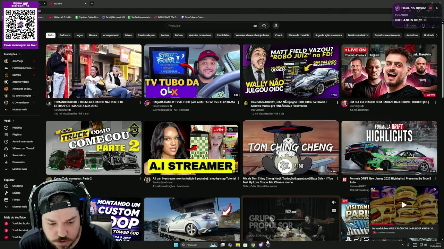This screenshot has height=249, width=444.
Task: Open a new browser tab
Action: pos(92,3)
